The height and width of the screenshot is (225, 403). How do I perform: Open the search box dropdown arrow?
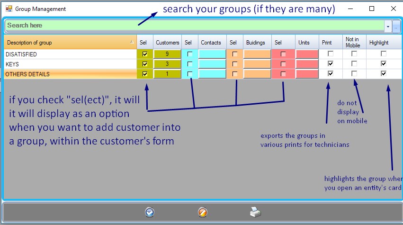[388, 26]
